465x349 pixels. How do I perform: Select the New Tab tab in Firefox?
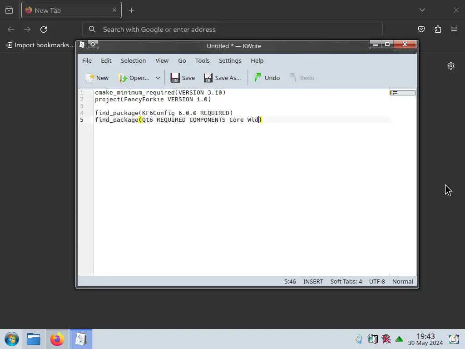[71, 10]
